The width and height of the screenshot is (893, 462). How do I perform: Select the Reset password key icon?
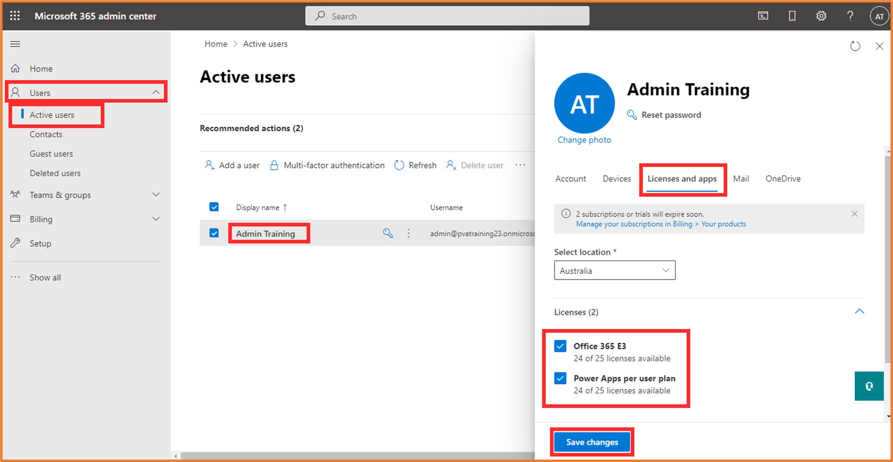tap(631, 115)
